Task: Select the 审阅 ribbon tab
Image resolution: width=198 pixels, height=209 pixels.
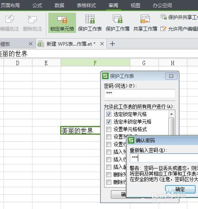Action: pos(113,6)
